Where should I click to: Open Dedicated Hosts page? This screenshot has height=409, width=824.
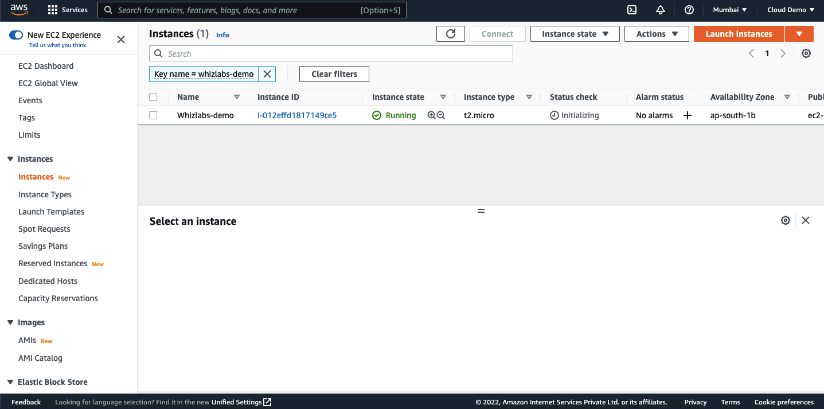(x=48, y=281)
